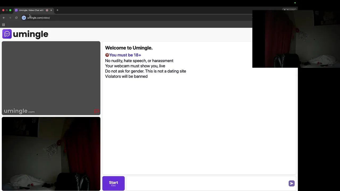This screenshot has width=340, height=191.
Task: Close the Umingle browser tab
Action: (x=51, y=10)
